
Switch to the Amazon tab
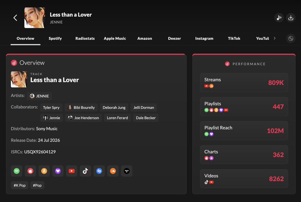[x=145, y=38]
